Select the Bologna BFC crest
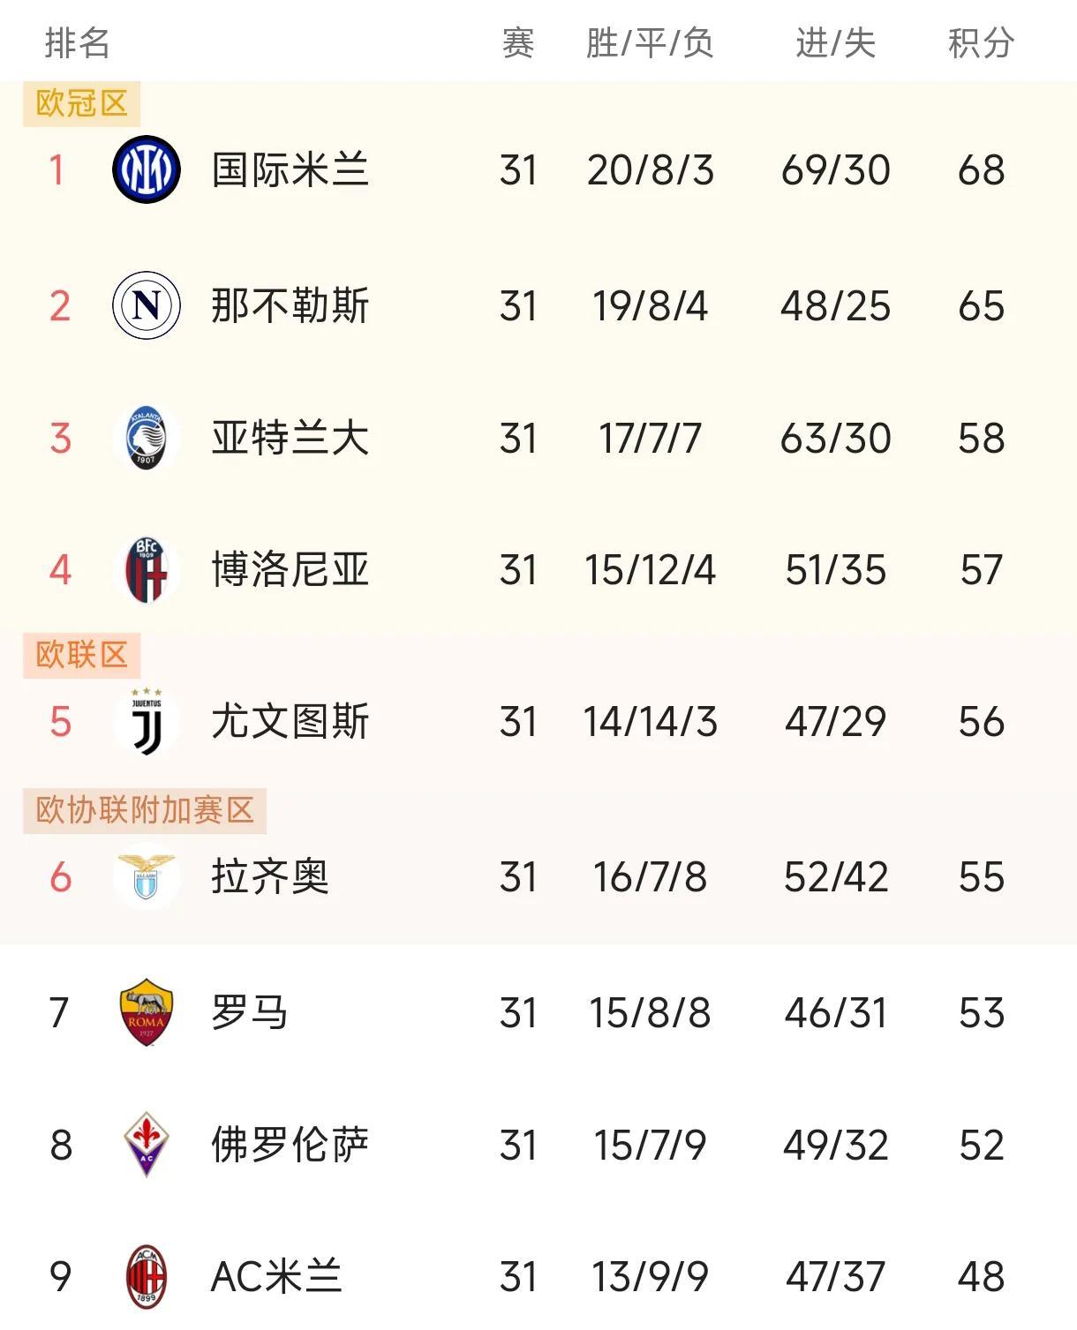Viewport: 1077px width, 1330px height. point(147,569)
